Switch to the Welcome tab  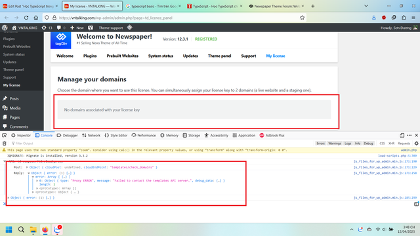(65, 56)
